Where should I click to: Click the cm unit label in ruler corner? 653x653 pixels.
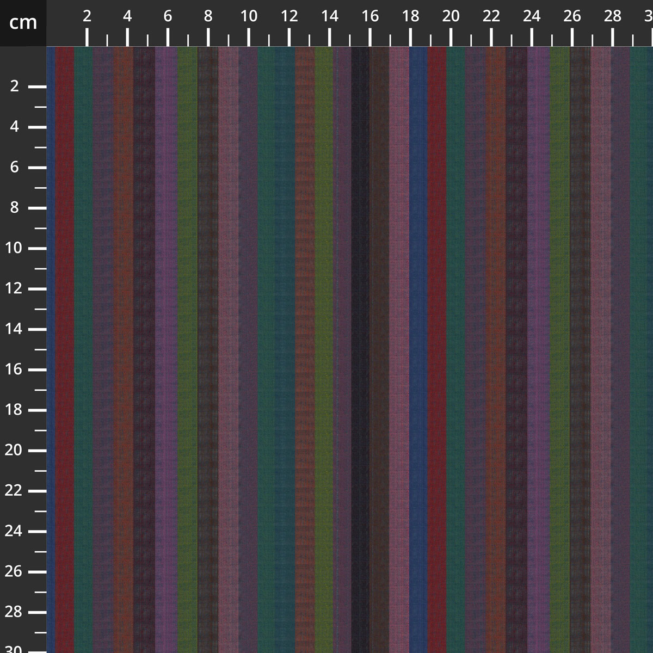tap(23, 23)
